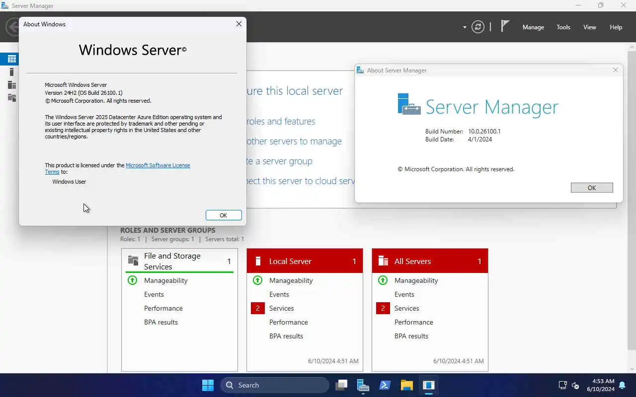The image size is (636, 397).
Task: Launch PowerShell from the taskbar
Action: tap(385, 385)
